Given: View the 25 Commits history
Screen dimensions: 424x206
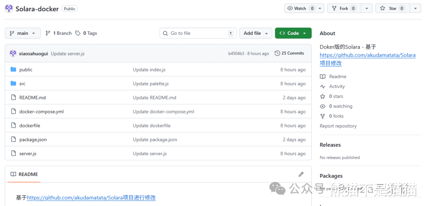Looking at the screenshot, I should click(289, 53).
